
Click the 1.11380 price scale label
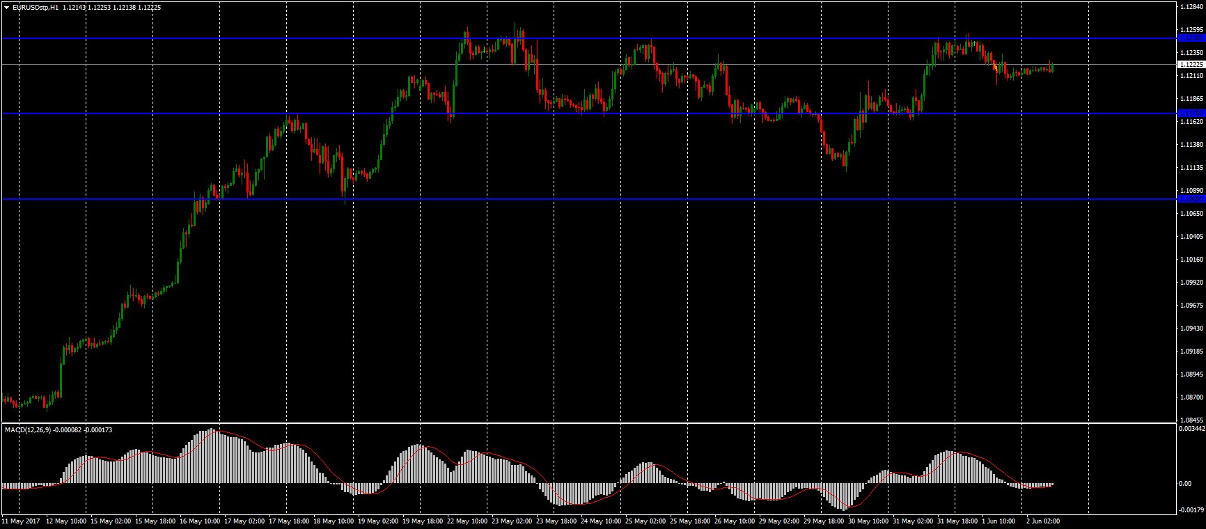click(x=1193, y=145)
